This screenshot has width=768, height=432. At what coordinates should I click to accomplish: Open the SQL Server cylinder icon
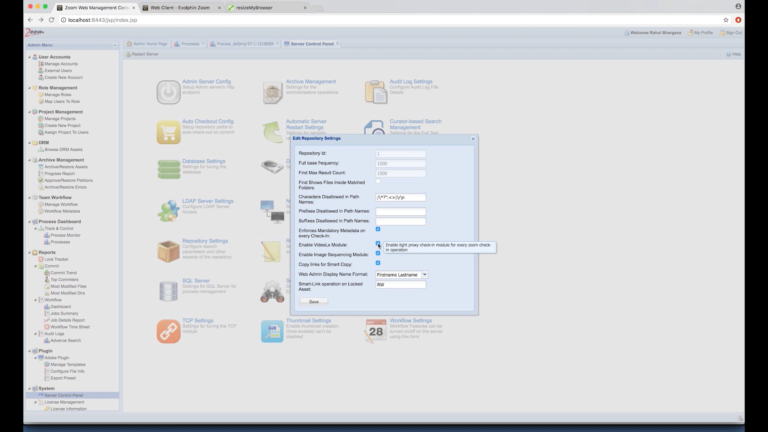168,291
